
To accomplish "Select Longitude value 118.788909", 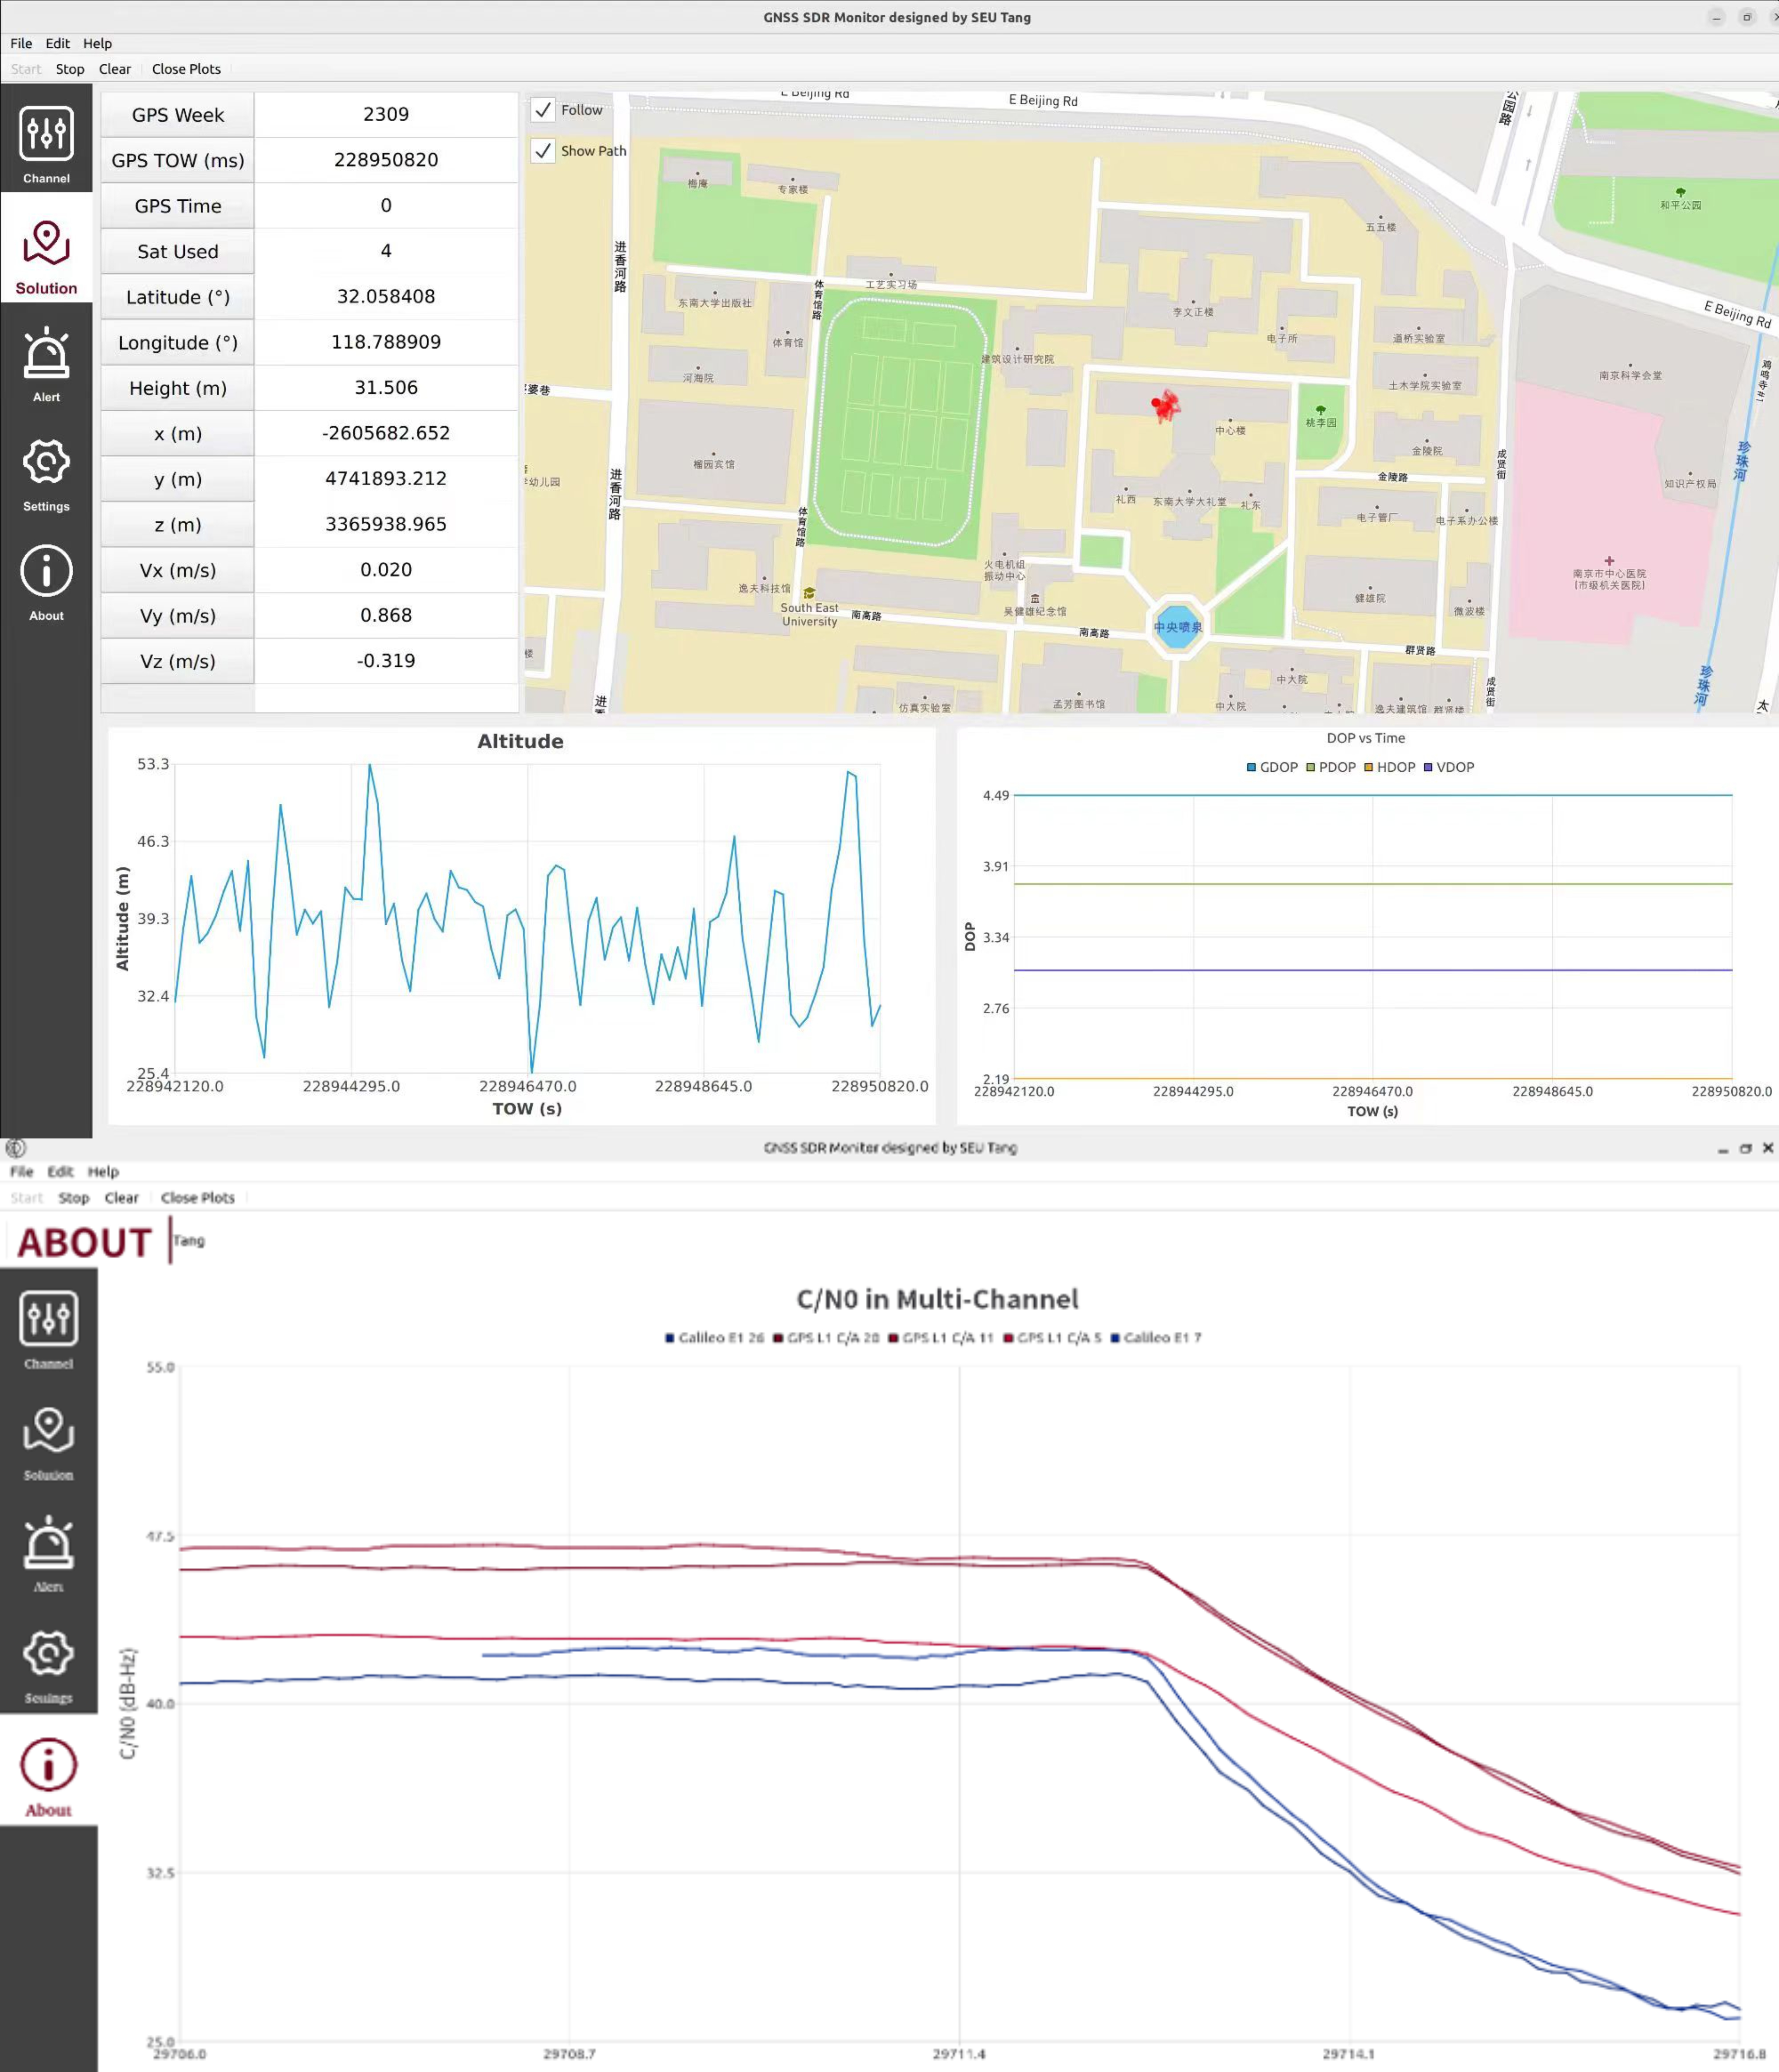I will (x=386, y=342).
